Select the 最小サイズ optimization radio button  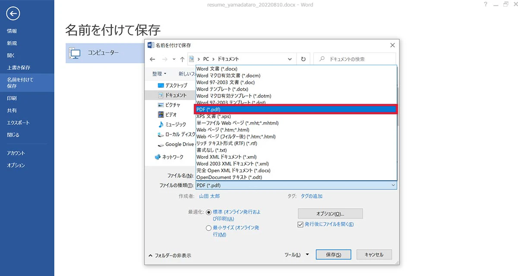click(x=209, y=228)
